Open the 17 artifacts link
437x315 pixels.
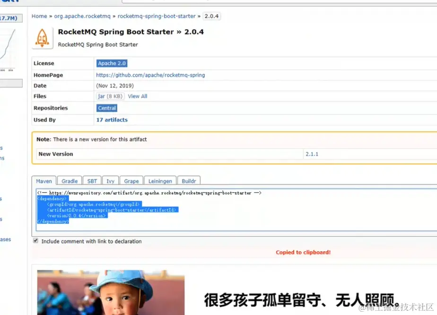tap(112, 120)
